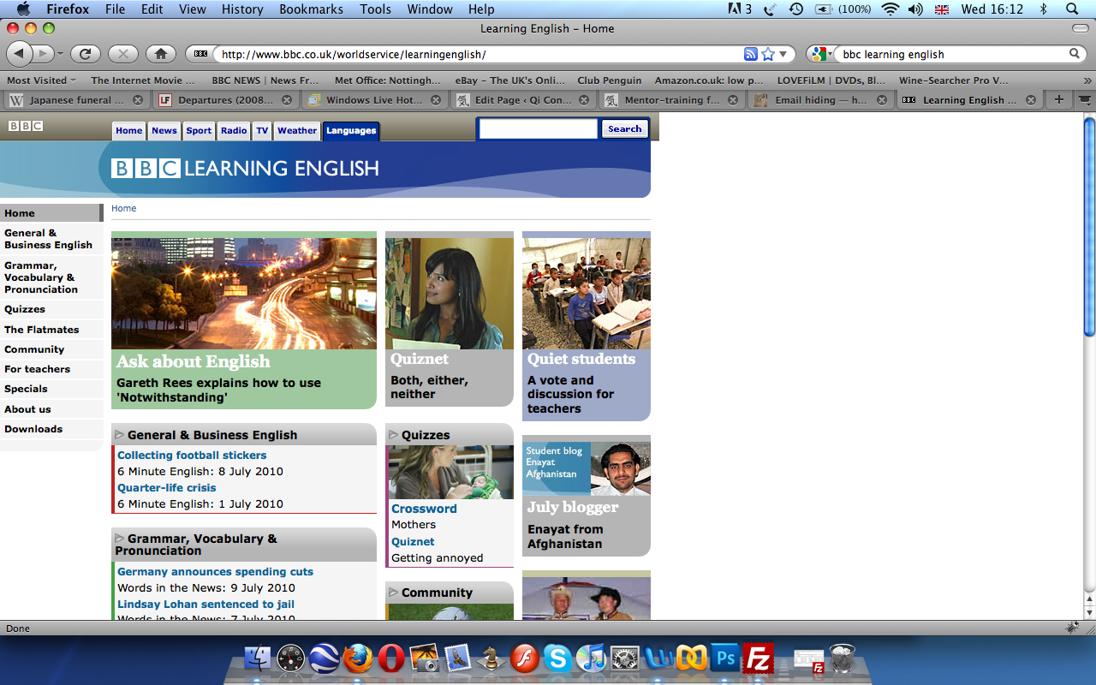Open System Preferences gear in Dock
This screenshot has width=1096, height=685.
coord(625,658)
